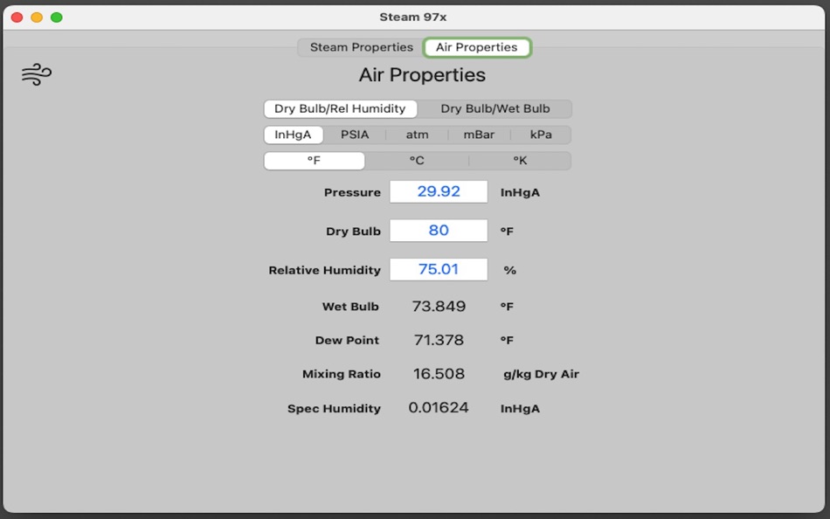The width and height of the screenshot is (830, 519).
Task: Choose Dry Bulb/Wet Bulb mode
Action: tap(495, 108)
